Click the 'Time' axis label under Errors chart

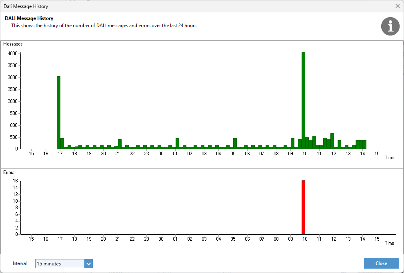(389, 243)
